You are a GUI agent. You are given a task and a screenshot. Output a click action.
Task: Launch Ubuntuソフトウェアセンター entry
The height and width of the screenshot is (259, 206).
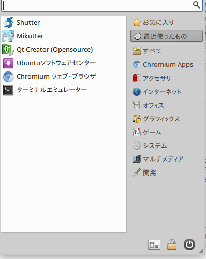[x=56, y=63]
